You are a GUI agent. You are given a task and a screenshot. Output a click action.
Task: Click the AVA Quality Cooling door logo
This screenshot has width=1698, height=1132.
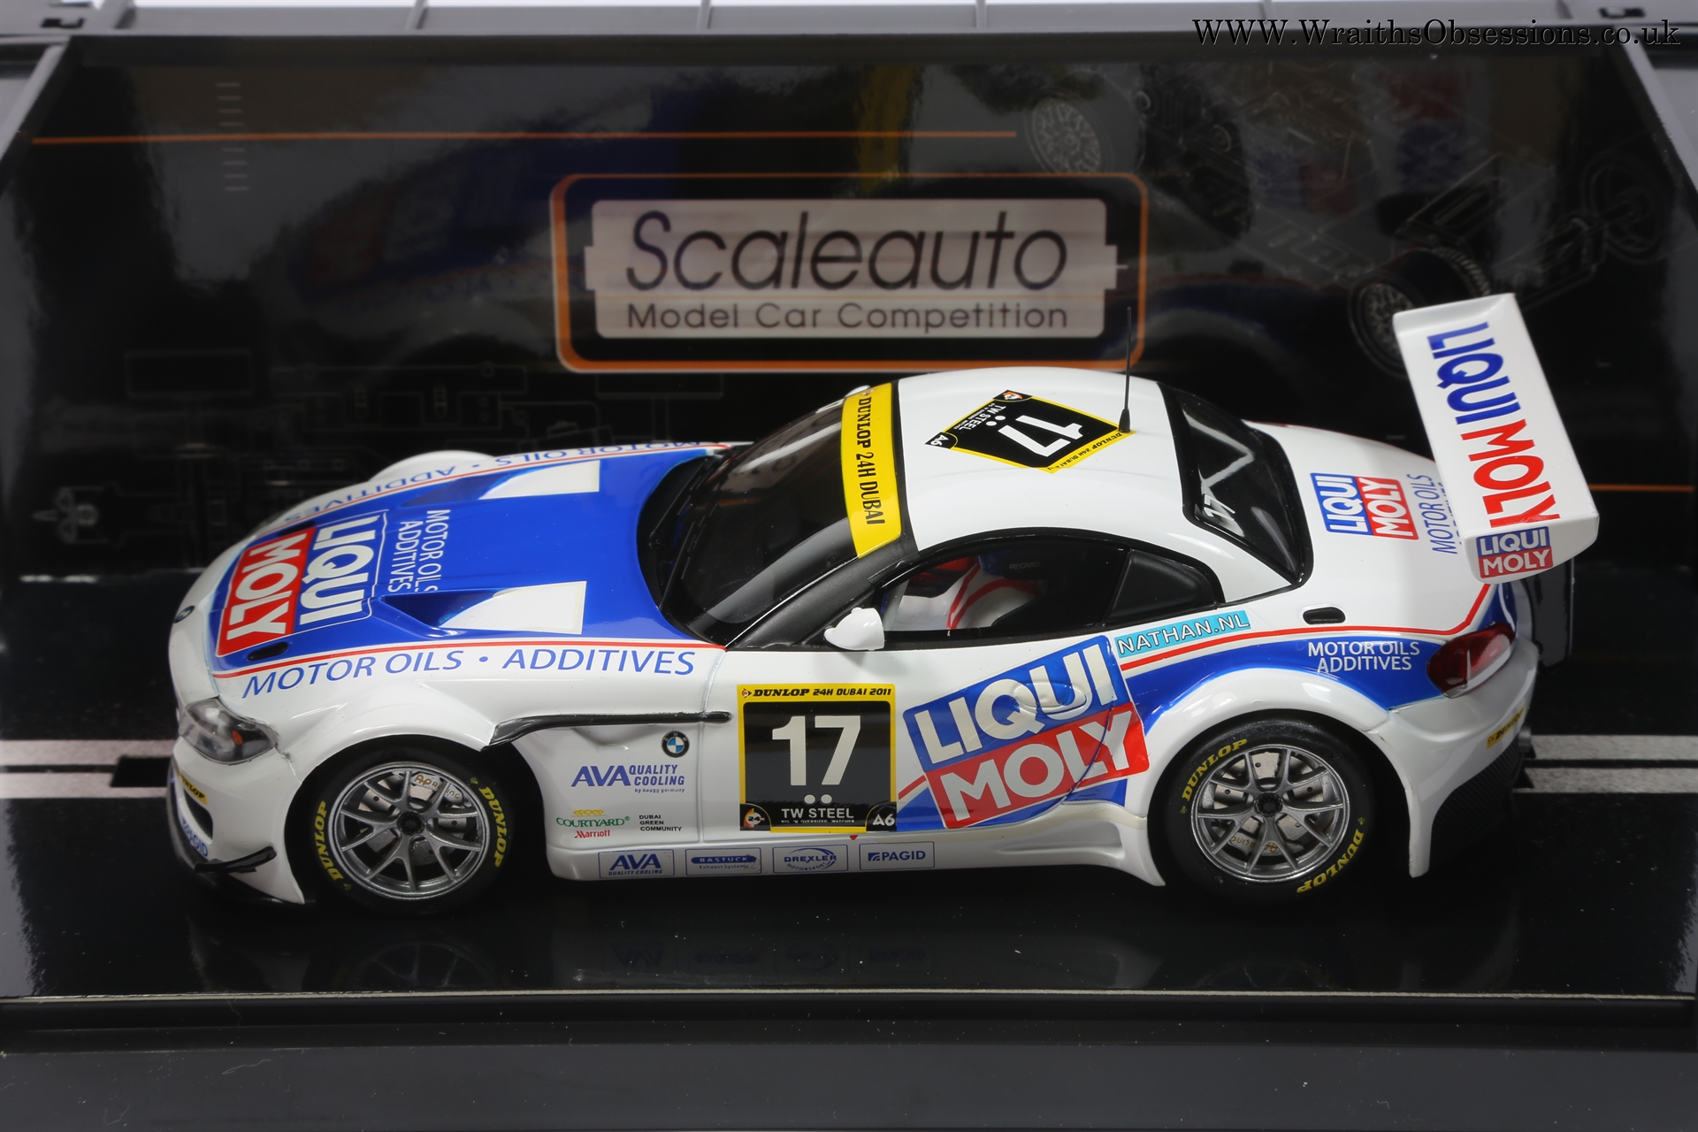point(628,777)
